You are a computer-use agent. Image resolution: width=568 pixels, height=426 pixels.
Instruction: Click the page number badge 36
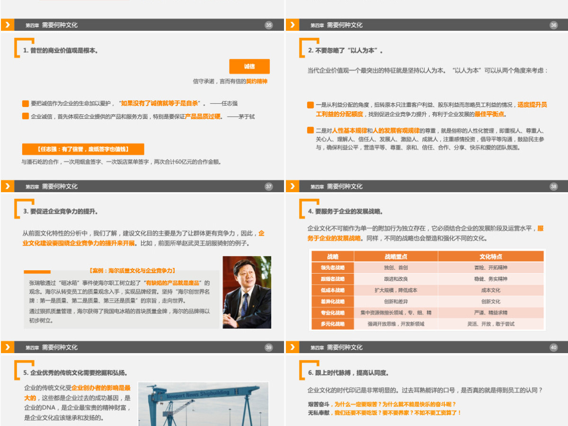[x=554, y=25]
